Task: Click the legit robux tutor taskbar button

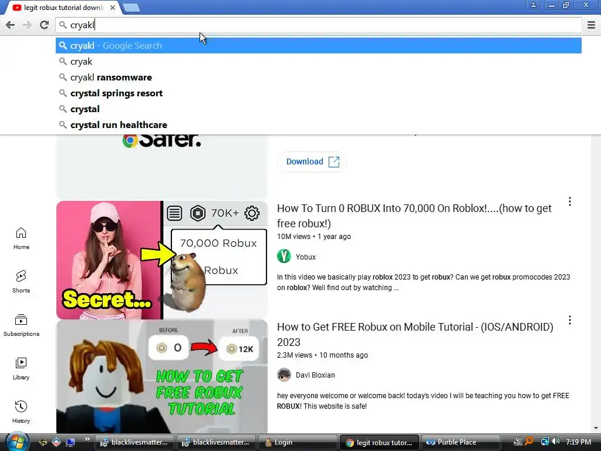Action: [379, 442]
